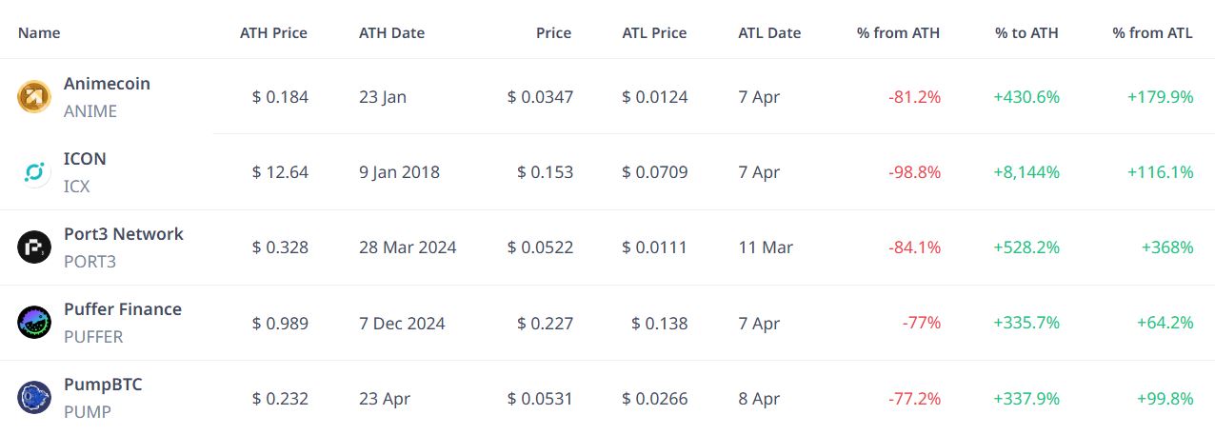Click the Puffer Finance logo icon
This screenshot has height=435, width=1215.
click(x=33, y=322)
